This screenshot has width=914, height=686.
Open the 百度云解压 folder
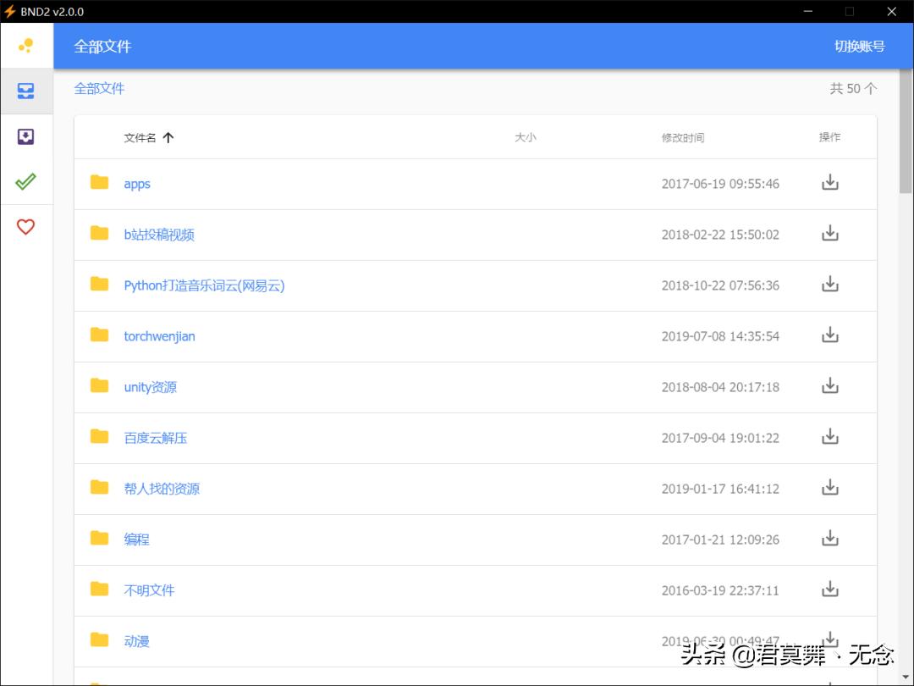(x=156, y=438)
